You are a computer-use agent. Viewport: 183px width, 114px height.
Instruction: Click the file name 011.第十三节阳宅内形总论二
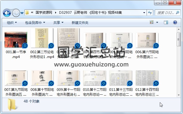121,92
